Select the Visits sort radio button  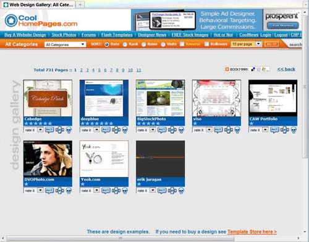163,45
